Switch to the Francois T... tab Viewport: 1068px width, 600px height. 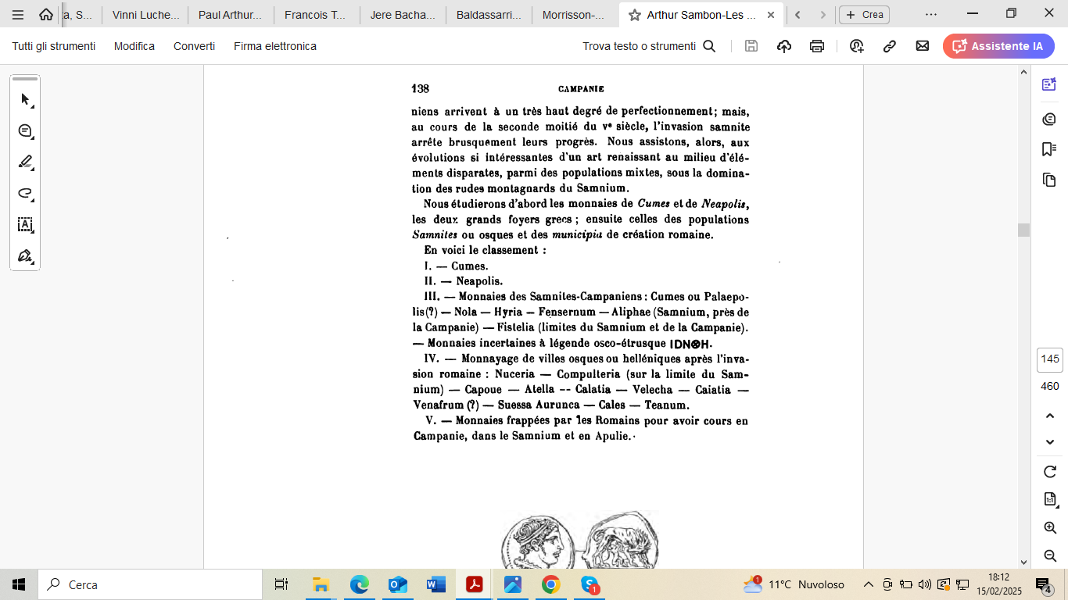point(317,15)
